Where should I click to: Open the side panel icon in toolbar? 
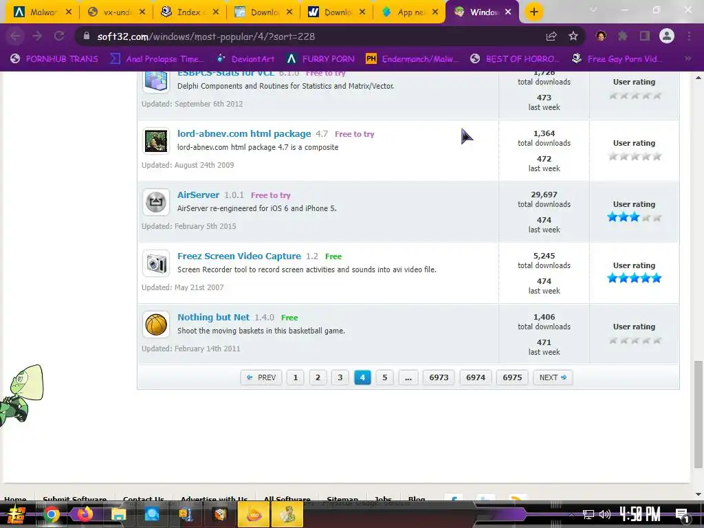[x=645, y=36]
